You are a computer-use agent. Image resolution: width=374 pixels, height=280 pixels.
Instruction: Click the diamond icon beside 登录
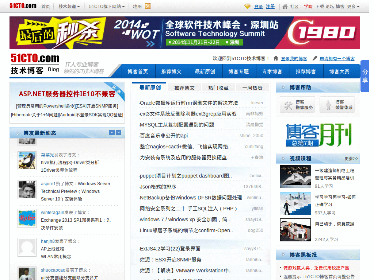point(248,6)
